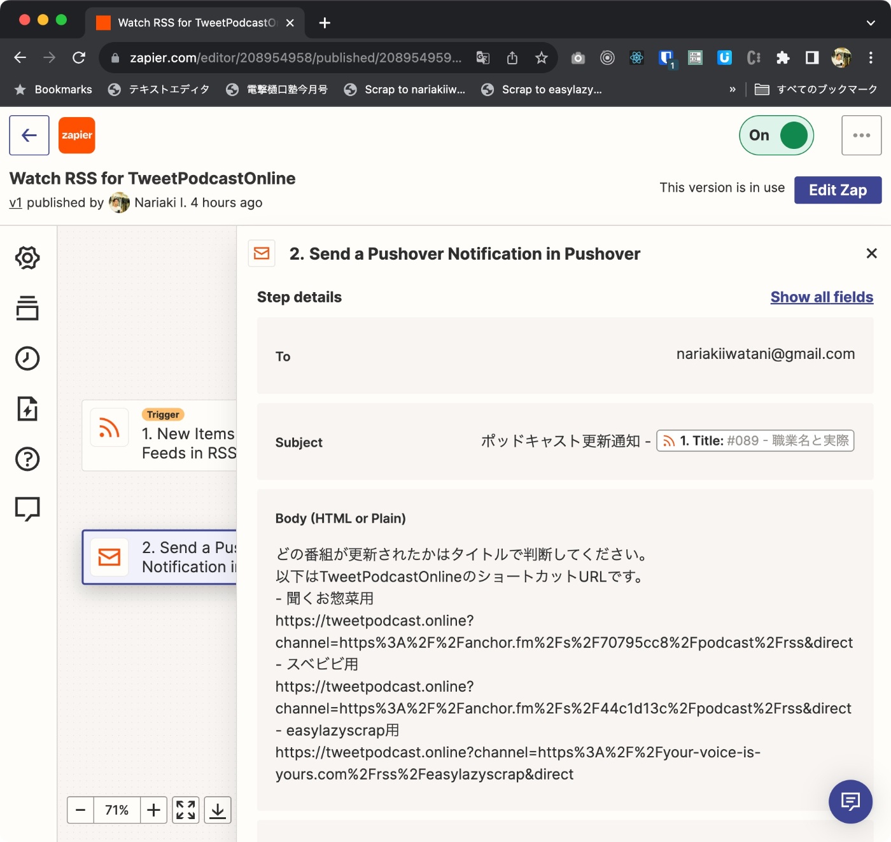Open the chat support bubble button

850,801
